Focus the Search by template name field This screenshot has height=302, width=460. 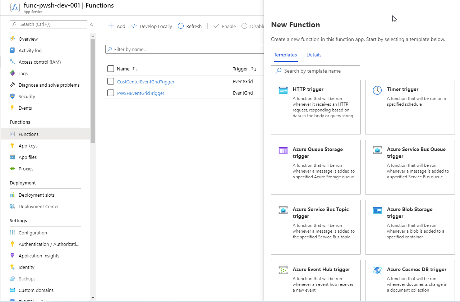(x=316, y=71)
